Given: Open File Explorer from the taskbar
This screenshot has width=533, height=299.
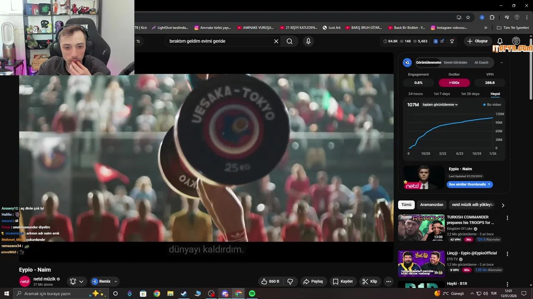Looking at the screenshot, I should (x=170, y=294).
